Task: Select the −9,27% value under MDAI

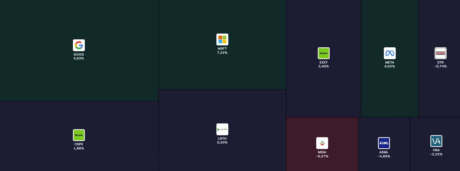Action: (322, 156)
